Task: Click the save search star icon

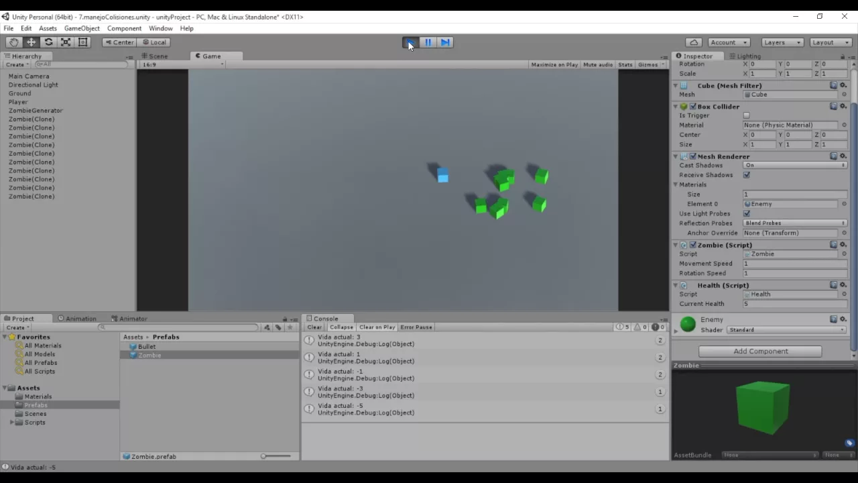Action: (x=290, y=327)
